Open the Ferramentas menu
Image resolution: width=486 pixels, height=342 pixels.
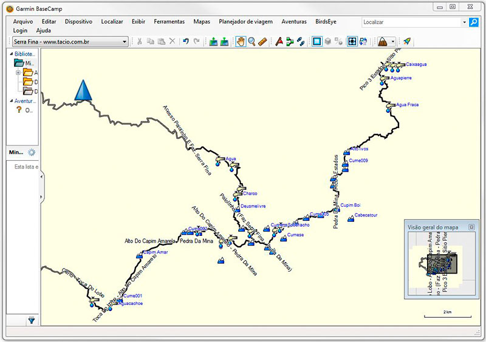pos(169,22)
